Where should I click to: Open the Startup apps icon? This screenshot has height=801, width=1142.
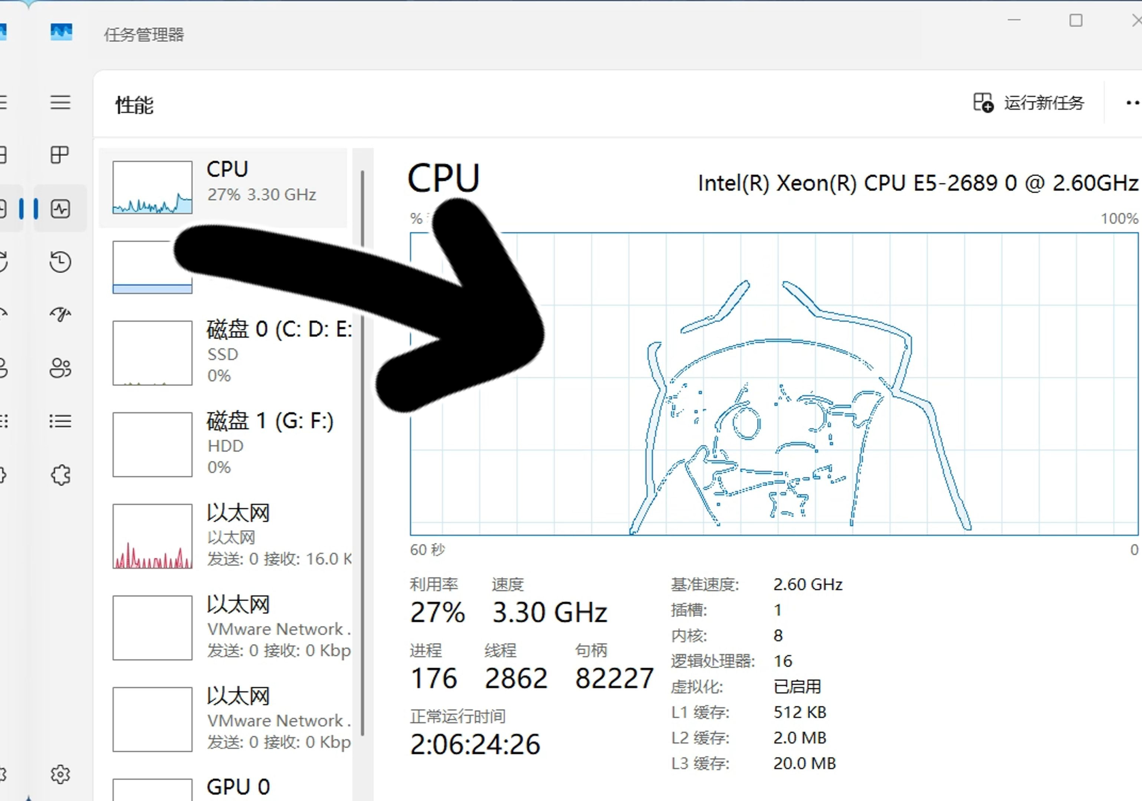pos(60,314)
